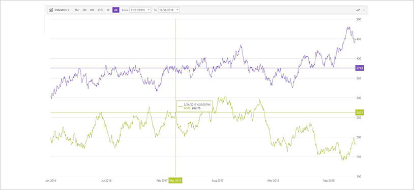Click the Indicators chart icon
The image size is (414, 190).
pos(51,10)
